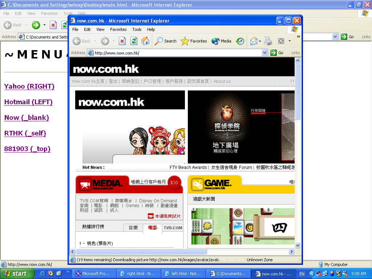Open the Back history dropdown in now.com.hk window
This screenshot has width=372, height=279.
[95, 41]
